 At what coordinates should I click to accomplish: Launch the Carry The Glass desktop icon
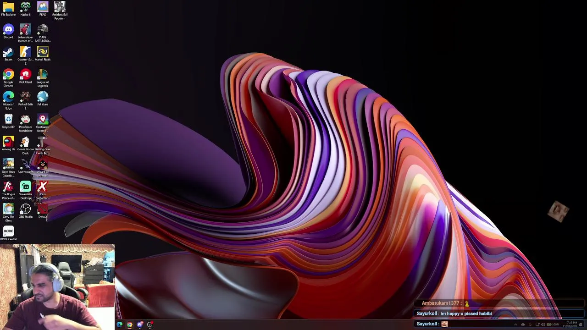click(8, 213)
